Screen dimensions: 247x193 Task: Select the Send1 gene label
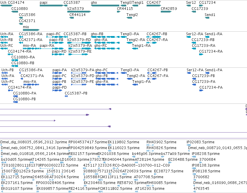pyautogui.click(x=210, y=15)
